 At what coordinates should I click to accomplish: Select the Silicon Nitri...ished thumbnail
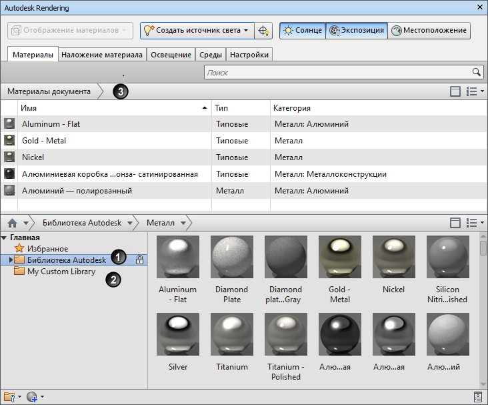tap(448, 257)
